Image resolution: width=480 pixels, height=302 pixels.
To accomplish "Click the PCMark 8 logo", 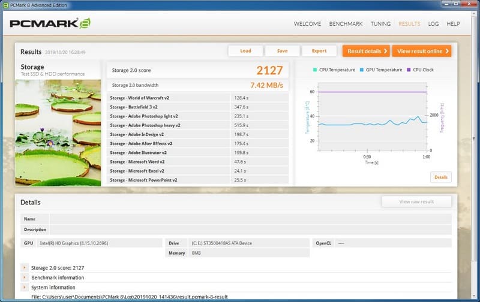I will point(50,23).
